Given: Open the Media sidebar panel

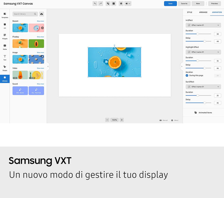Looking at the screenshot, I should point(5,47).
